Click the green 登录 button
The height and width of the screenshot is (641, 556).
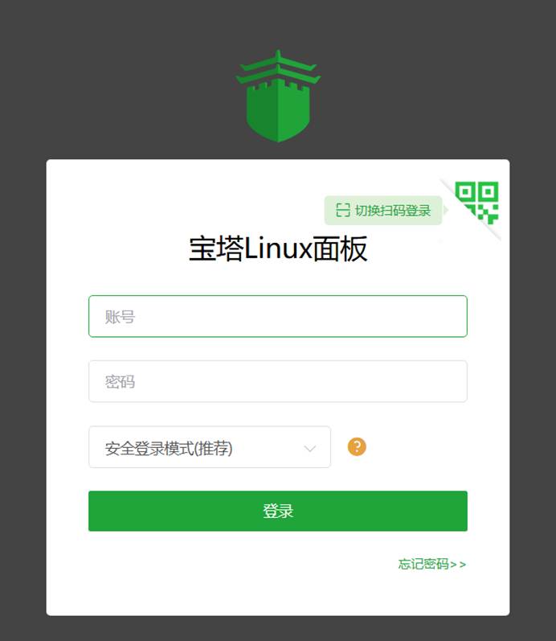click(278, 511)
